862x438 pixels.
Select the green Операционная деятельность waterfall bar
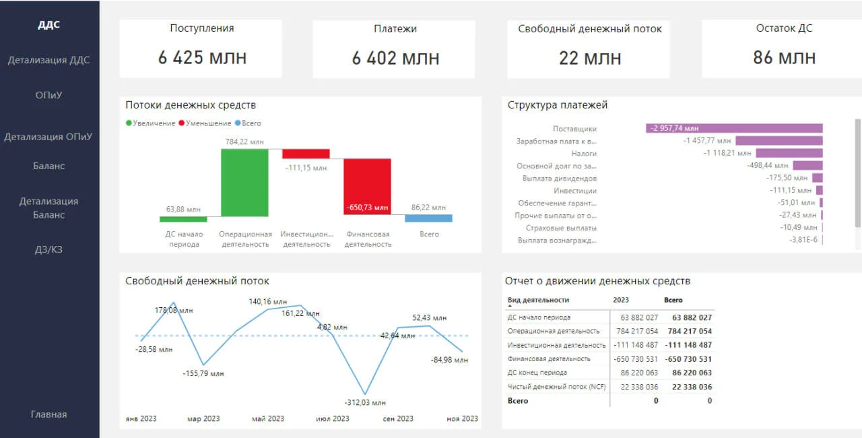244,182
